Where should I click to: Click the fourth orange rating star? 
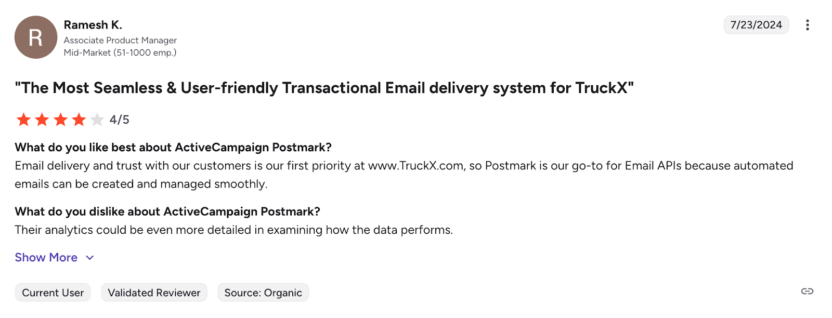79,120
